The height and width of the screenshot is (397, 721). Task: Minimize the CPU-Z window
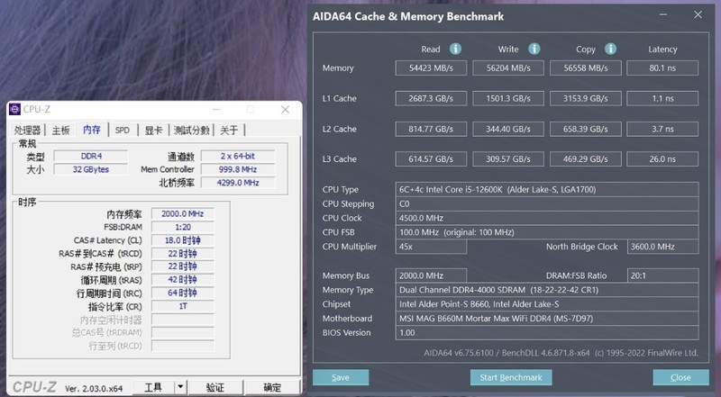[x=216, y=109]
